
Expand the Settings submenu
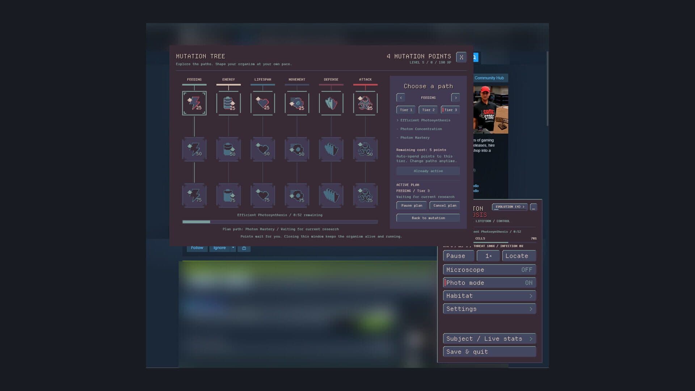(489, 309)
